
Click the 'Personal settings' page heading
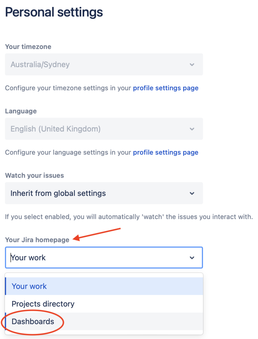(x=54, y=13)
